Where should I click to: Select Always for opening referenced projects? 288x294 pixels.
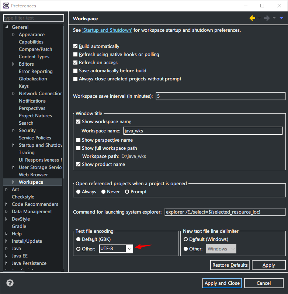pos(79,192)
